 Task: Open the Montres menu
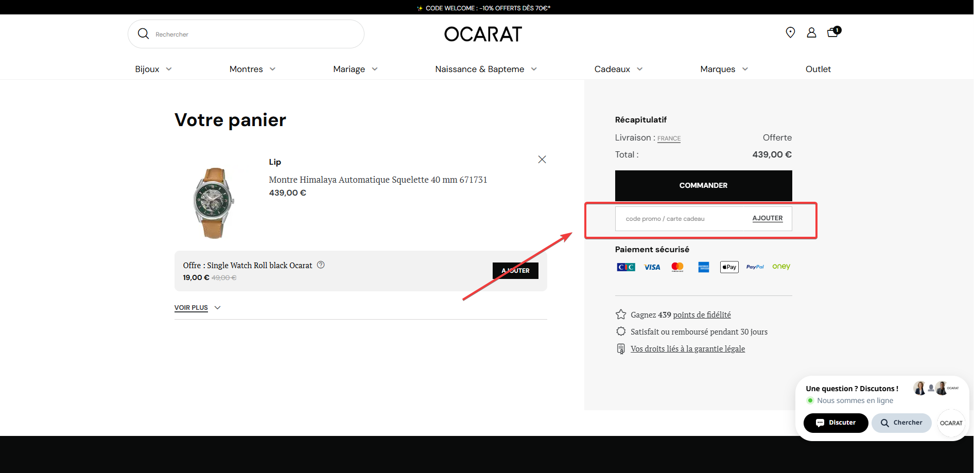click(x=246, y=69)
